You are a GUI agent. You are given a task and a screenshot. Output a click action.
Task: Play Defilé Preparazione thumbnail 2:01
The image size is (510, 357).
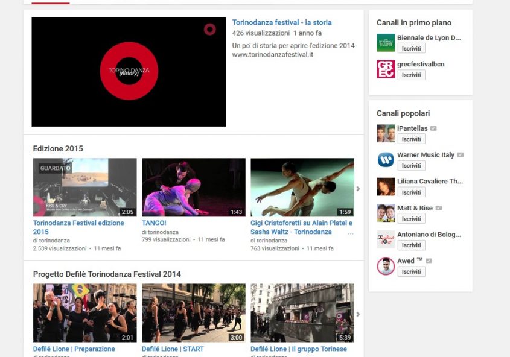pyautogui.click(x=85, y=313)
